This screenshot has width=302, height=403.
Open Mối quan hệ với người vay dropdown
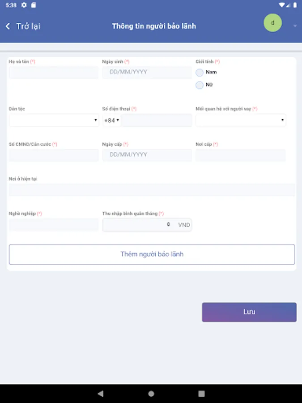(241, 120)
